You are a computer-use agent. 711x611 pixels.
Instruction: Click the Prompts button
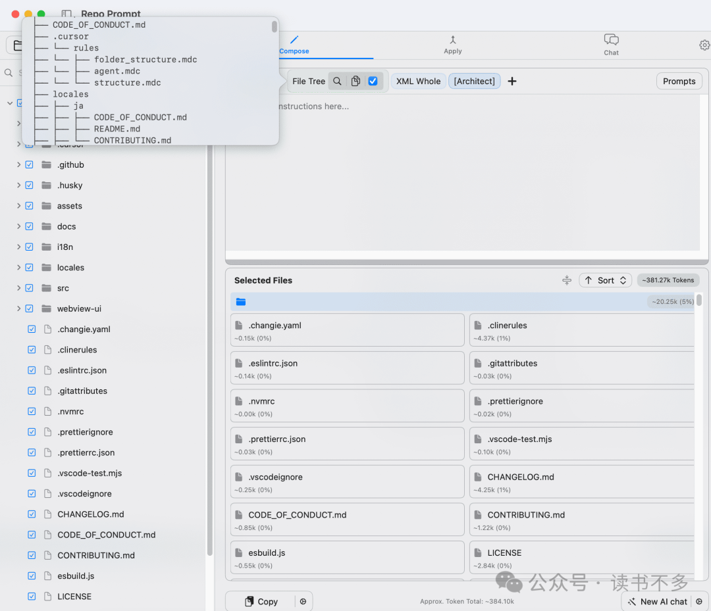(x=679, y=81)
